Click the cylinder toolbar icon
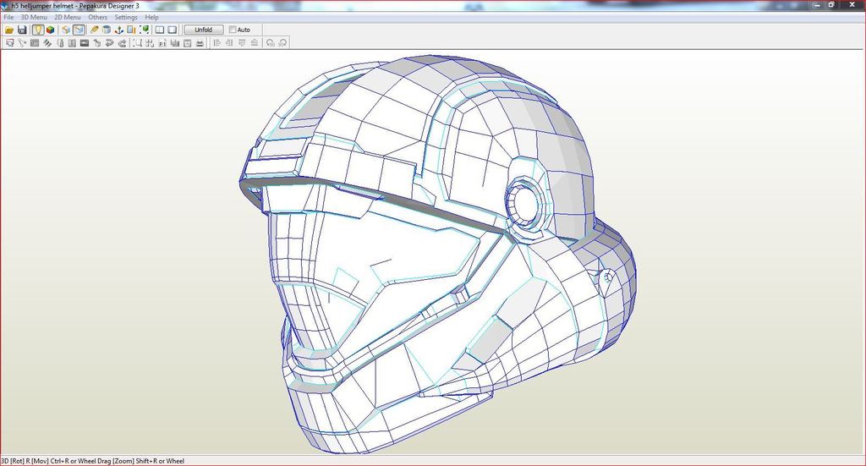 (x=107, y=30)
